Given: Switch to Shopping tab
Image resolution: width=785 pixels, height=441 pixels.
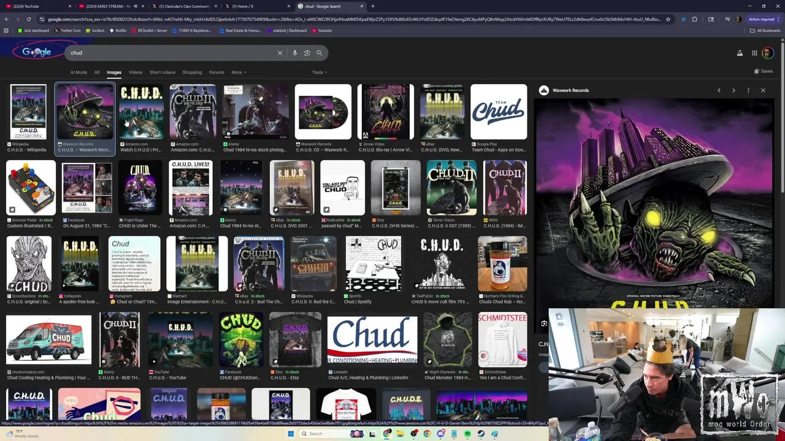Looking at the screenshot, I should click(192, 72).
